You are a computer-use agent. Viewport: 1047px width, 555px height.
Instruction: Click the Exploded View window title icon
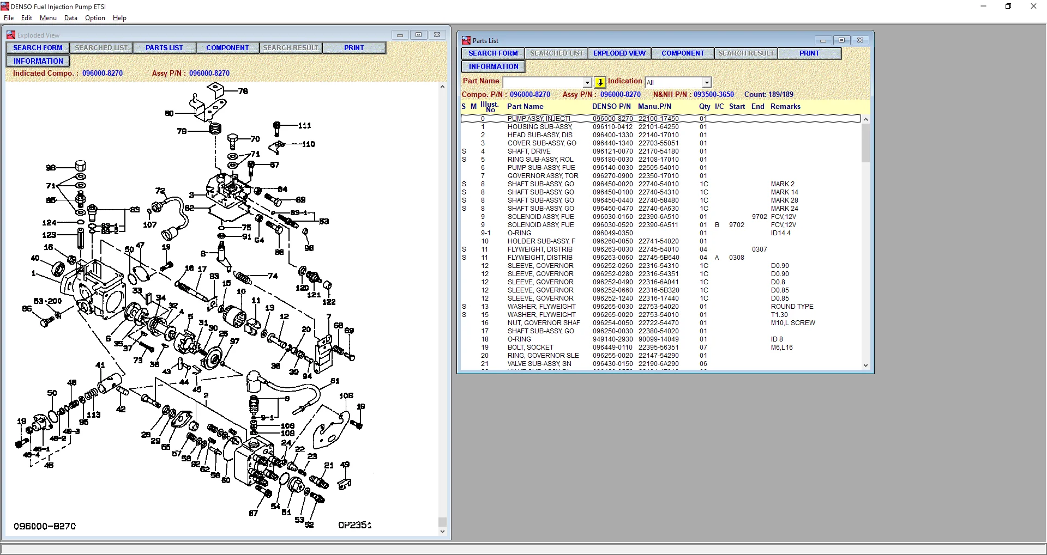(11, 35)
